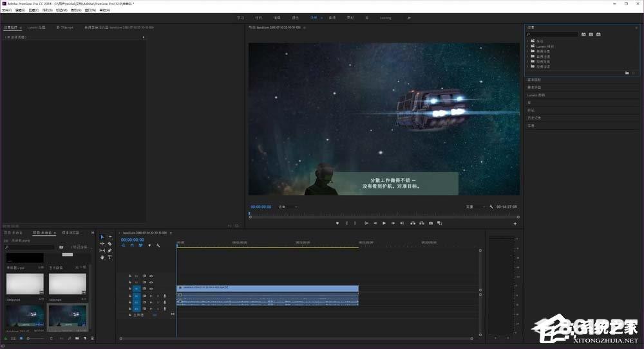Viewport: 644px width, 349px height.
Task: Expand the Lumetri presets folder
Action: tap(528, 46)
